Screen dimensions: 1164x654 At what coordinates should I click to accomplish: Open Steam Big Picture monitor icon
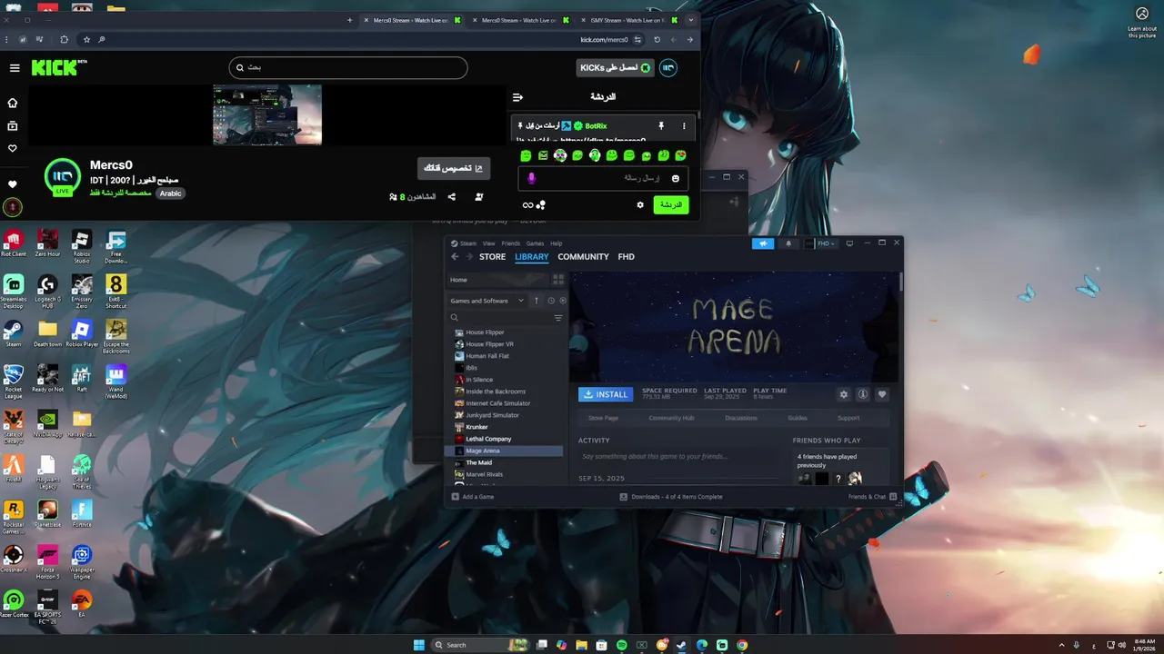coord(849,243)
